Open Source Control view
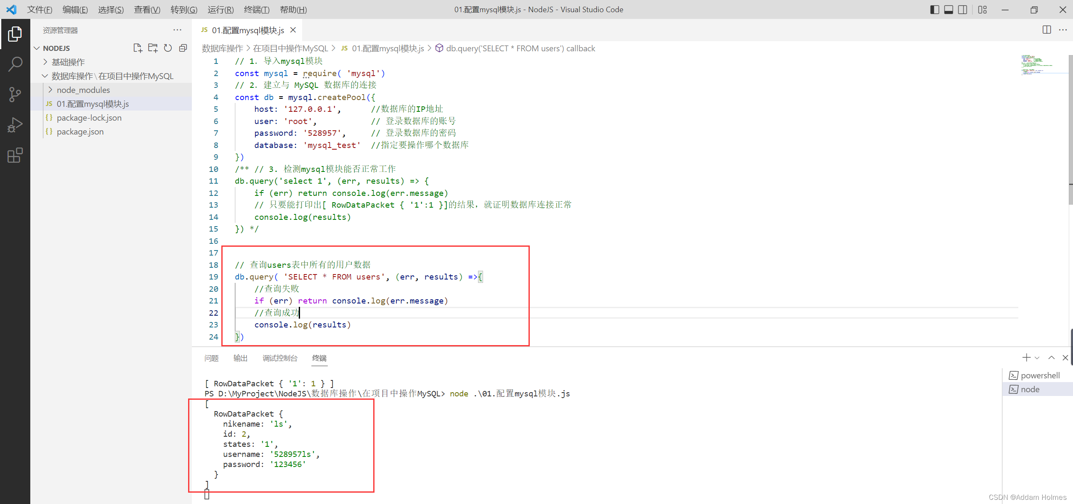 pyautogui.click(x=15, y=95)
